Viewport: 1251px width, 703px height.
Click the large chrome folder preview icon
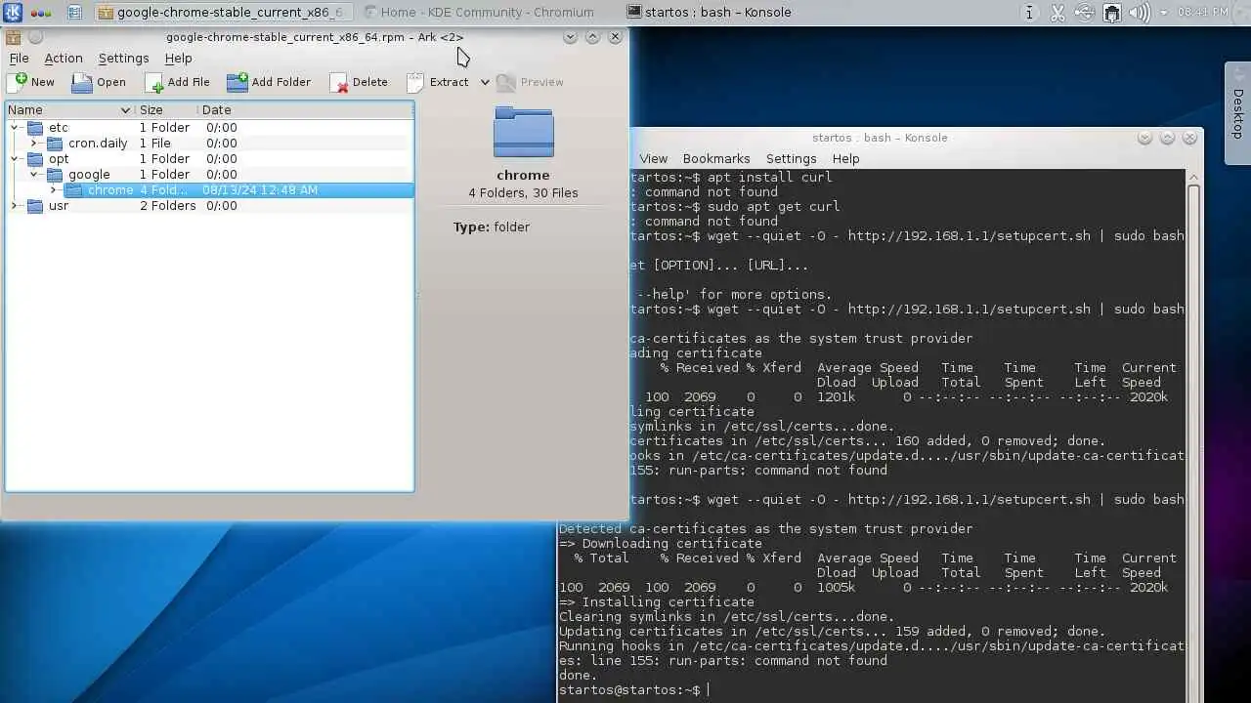523,133
